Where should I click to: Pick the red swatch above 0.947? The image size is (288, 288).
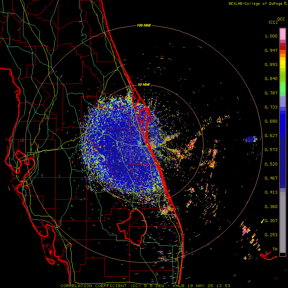pos(283,48)
